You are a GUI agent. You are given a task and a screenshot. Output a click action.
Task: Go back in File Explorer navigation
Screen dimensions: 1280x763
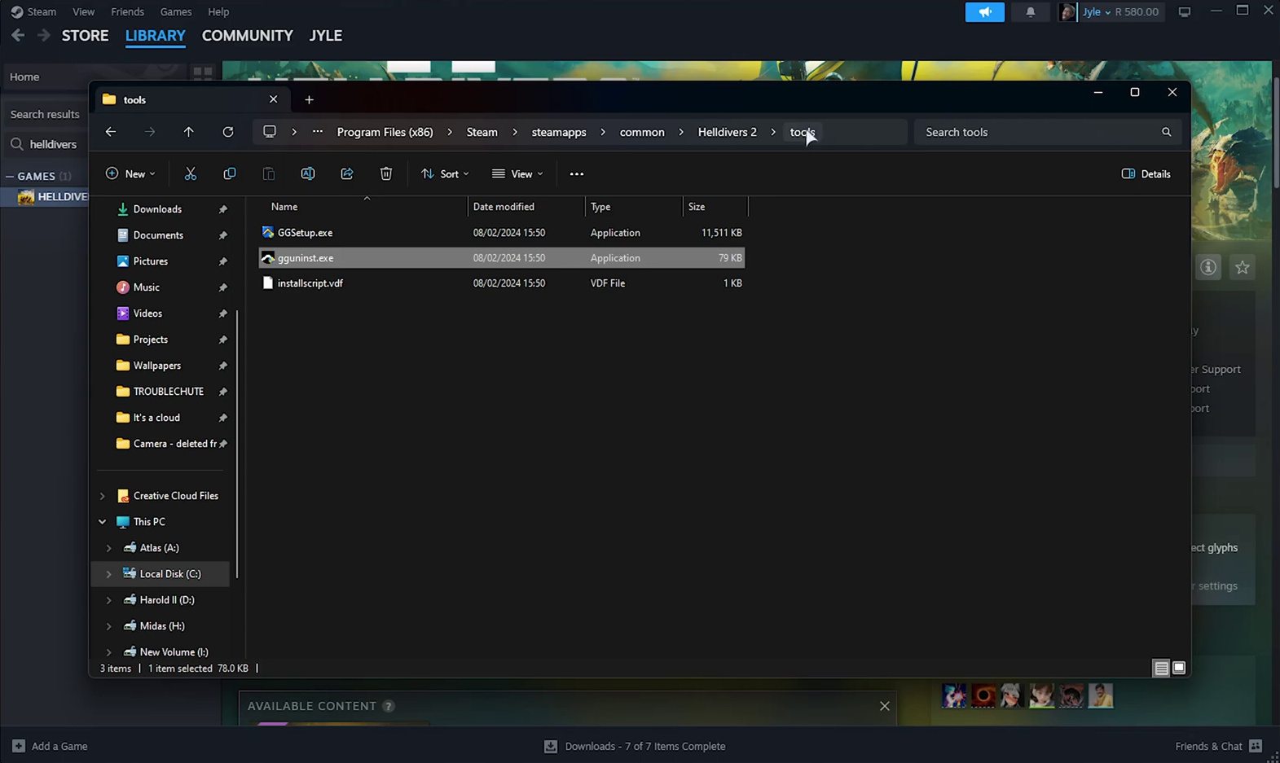pos(111,132)
